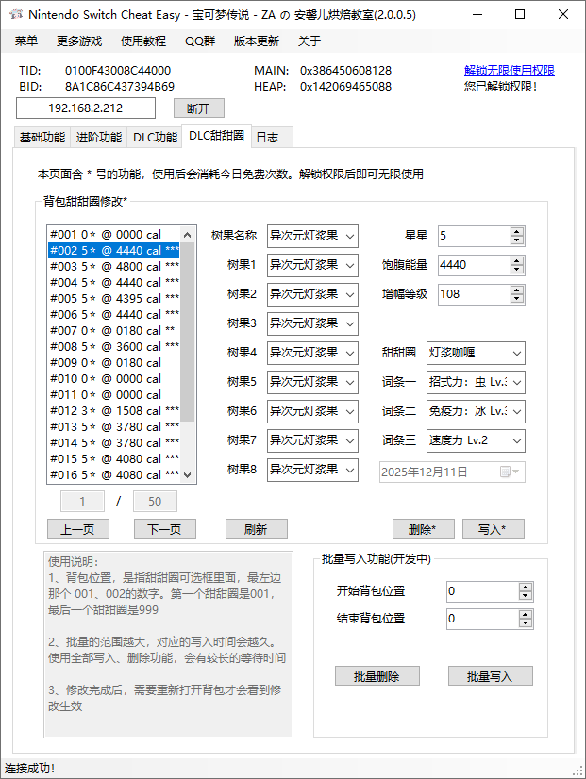
Task: Click the 刷新 refresh button
Action: (257, 529)
